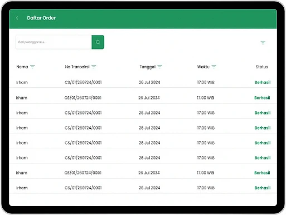Image resolution: width=286 pixels, height=215 pixels.
Task: Click '17.00 WIB' in the seventh row
Action: pyautogui.click(x=206, y=173)
